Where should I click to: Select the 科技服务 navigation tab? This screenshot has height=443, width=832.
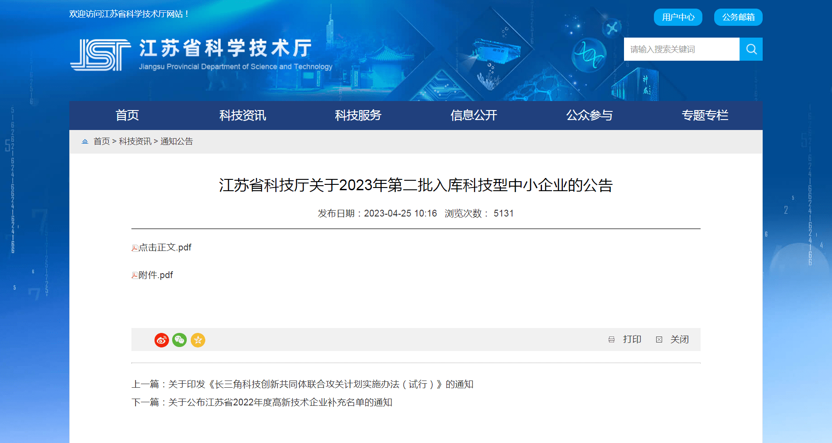click(x=358, y=115)
